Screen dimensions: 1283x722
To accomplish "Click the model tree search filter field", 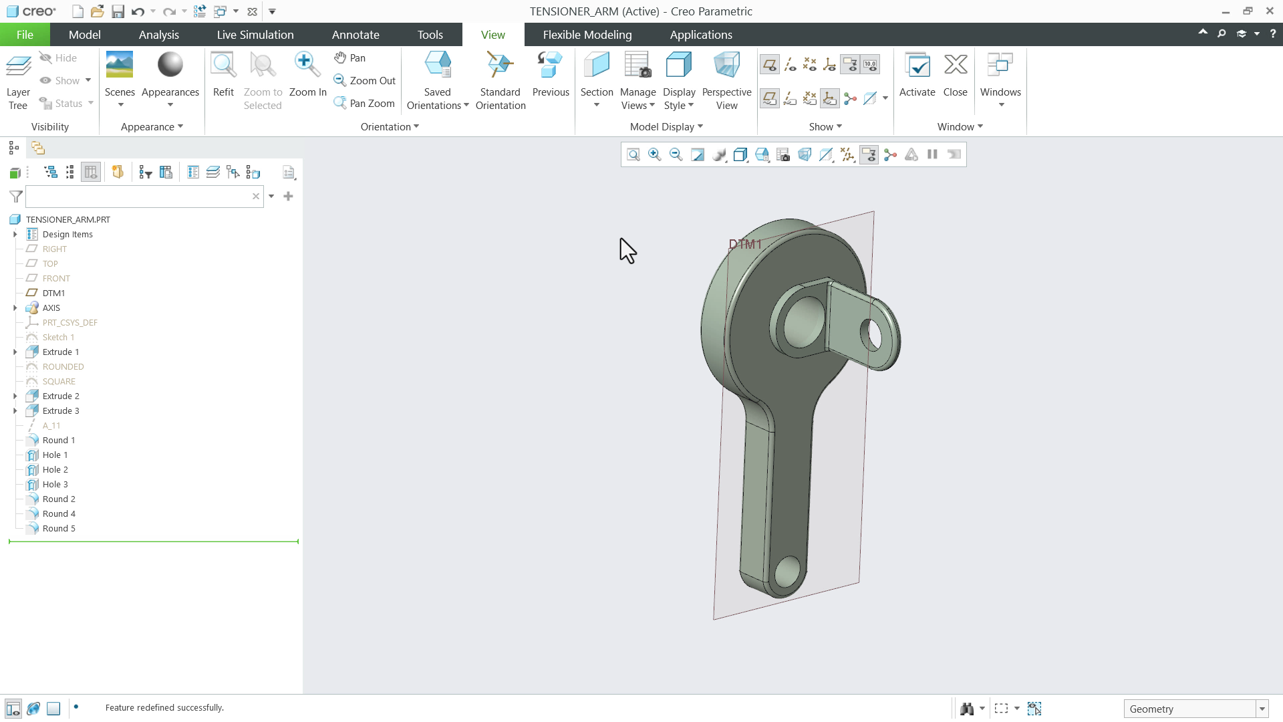I will pos(140,196).
